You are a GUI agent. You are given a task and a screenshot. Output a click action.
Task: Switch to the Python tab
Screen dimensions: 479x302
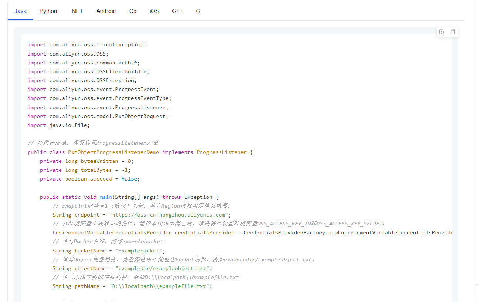point(48,11)
